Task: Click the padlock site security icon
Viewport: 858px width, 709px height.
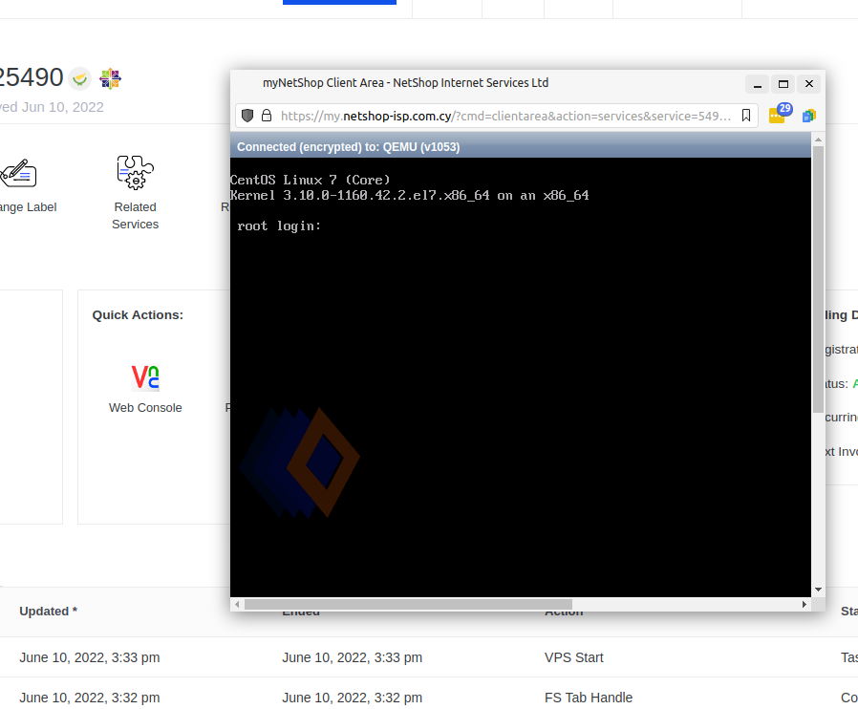Action: tap(267, 116)
